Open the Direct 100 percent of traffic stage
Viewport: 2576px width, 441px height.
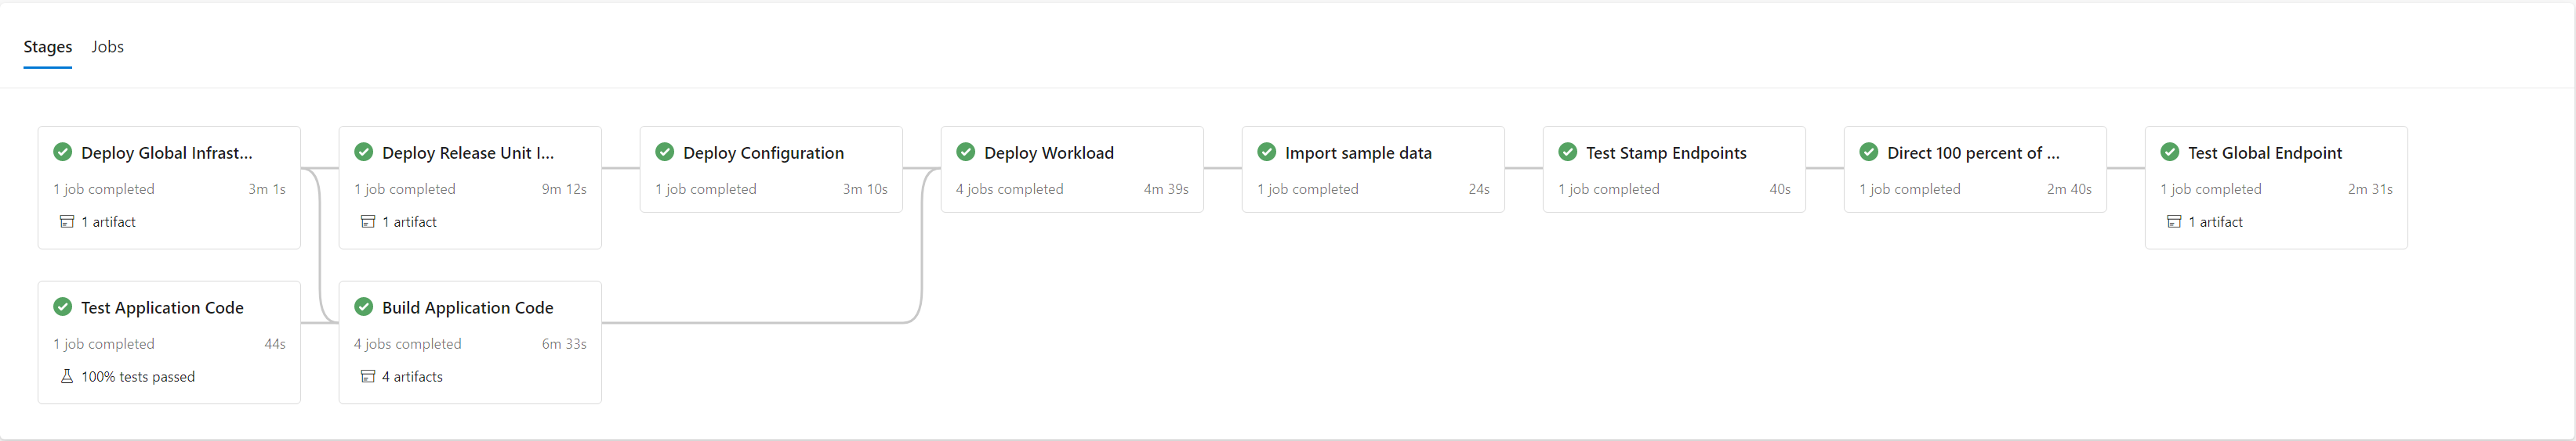pyautogui.click(x=1973, y=152)
